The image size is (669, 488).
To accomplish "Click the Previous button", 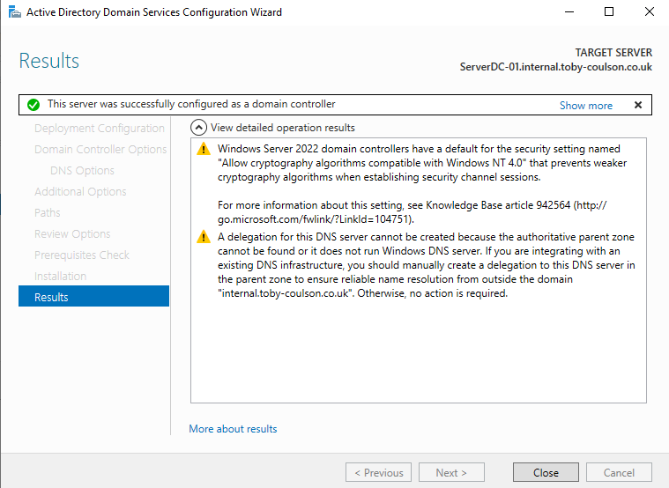I will click(x=378, y=472).
